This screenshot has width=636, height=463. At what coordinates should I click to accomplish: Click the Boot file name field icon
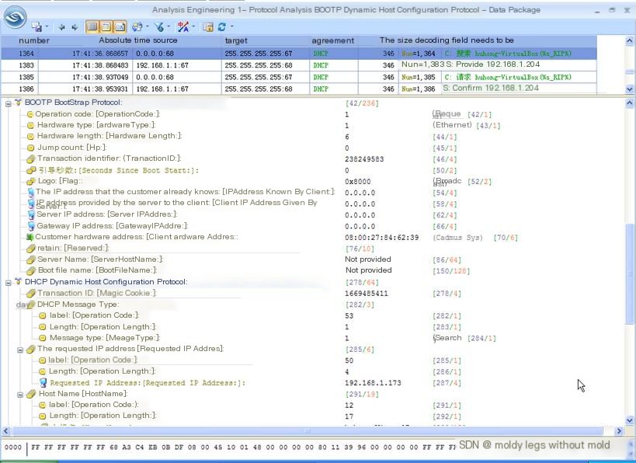(31, 270)
